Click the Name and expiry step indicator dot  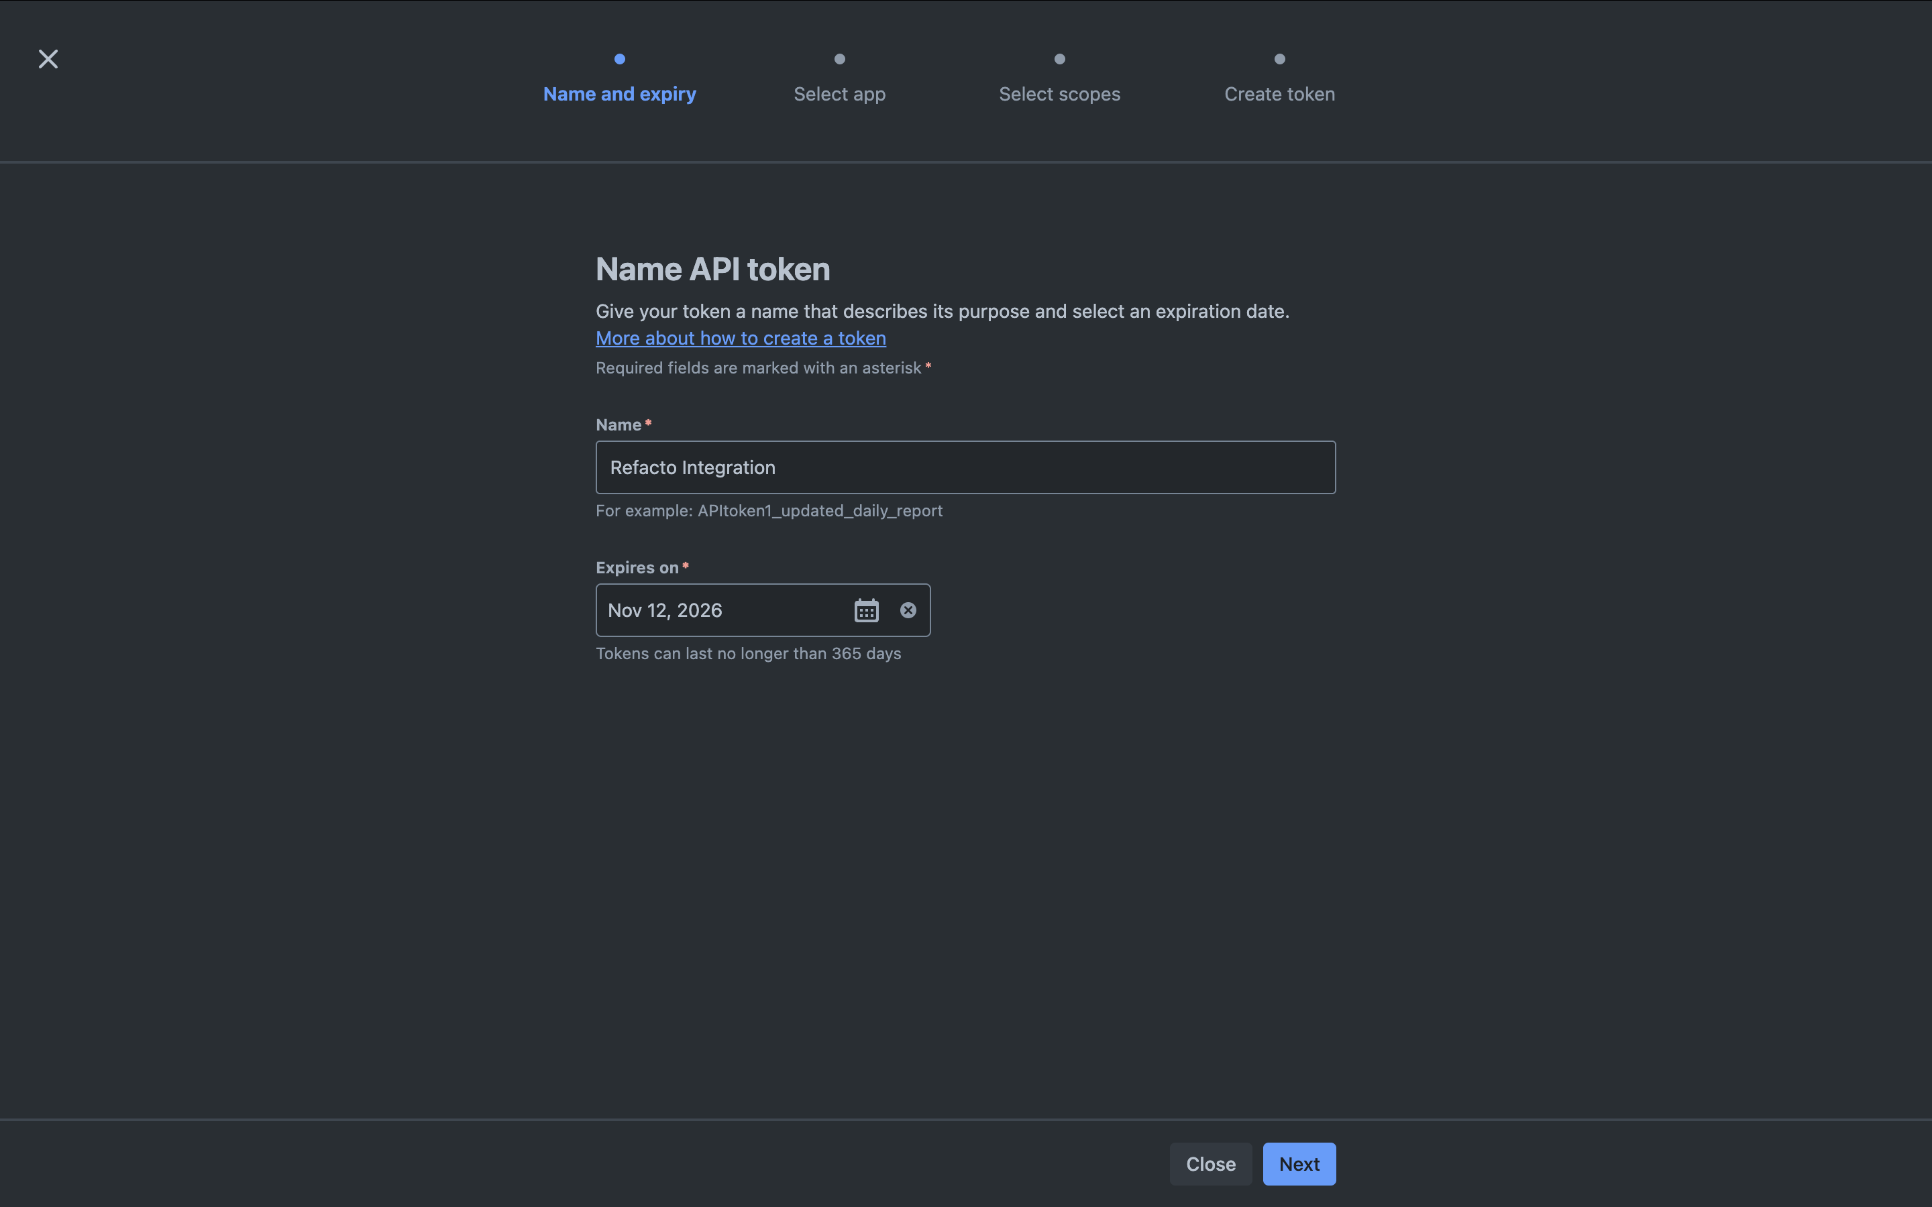(x=620, y=58)
